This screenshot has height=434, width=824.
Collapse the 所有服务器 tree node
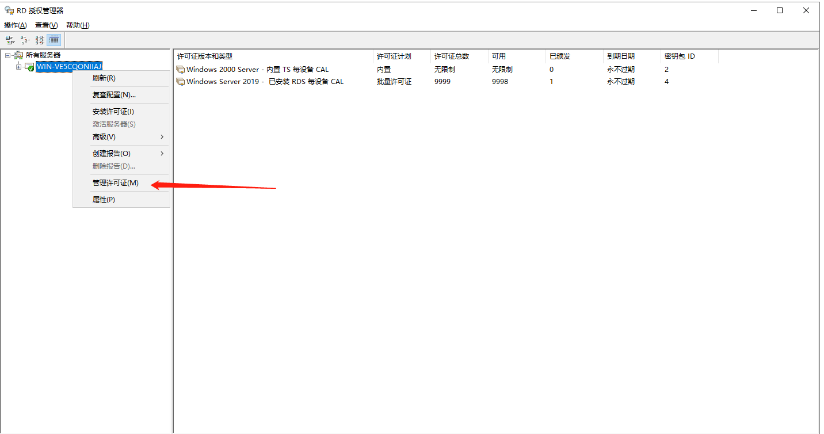pyautogui.click(x=7, y=55)
